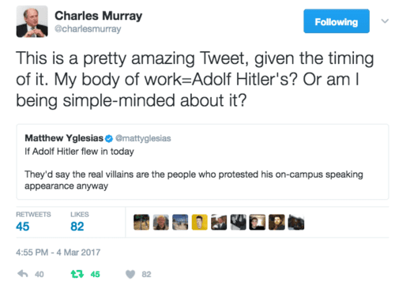Open the 4:55 PM timestamp permalink
This screenshot has height=285, width=395.
(x=58, y=253)
